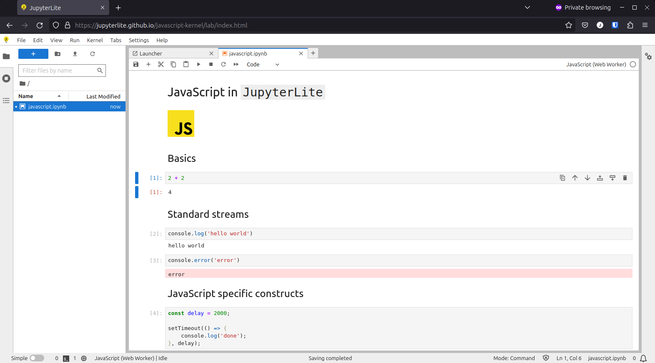The width and height of the screenshot is (655, 363).
Task: Open the cell type dropdown showing Code
Action: coord(263,64)
